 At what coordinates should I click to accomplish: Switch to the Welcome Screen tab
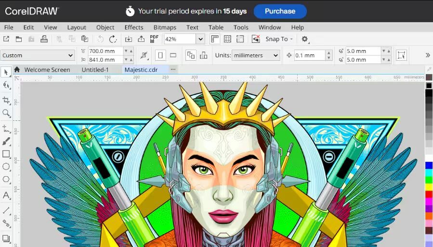pyautogui.click(x=47, y=70)
